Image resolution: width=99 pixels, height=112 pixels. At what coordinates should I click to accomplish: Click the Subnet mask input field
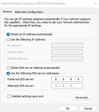[67, 52]
